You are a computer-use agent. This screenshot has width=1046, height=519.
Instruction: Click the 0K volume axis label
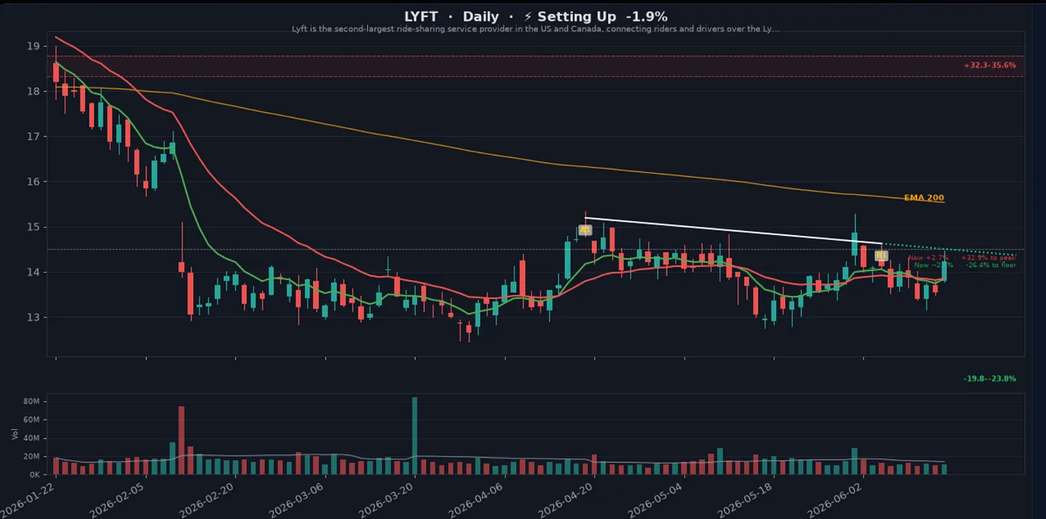[x=34, y=474]
